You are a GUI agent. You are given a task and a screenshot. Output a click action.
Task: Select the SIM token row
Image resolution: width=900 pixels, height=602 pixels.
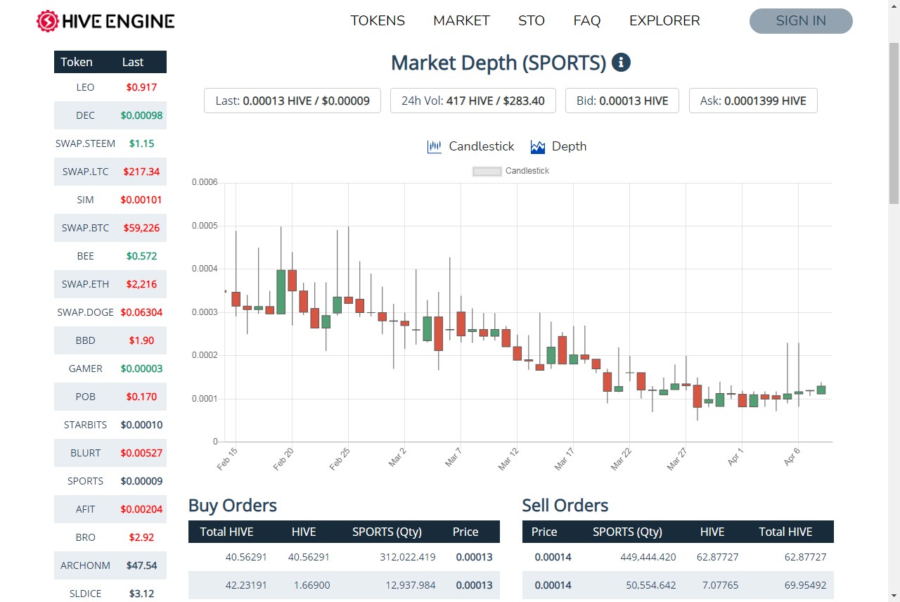point(110,200)
